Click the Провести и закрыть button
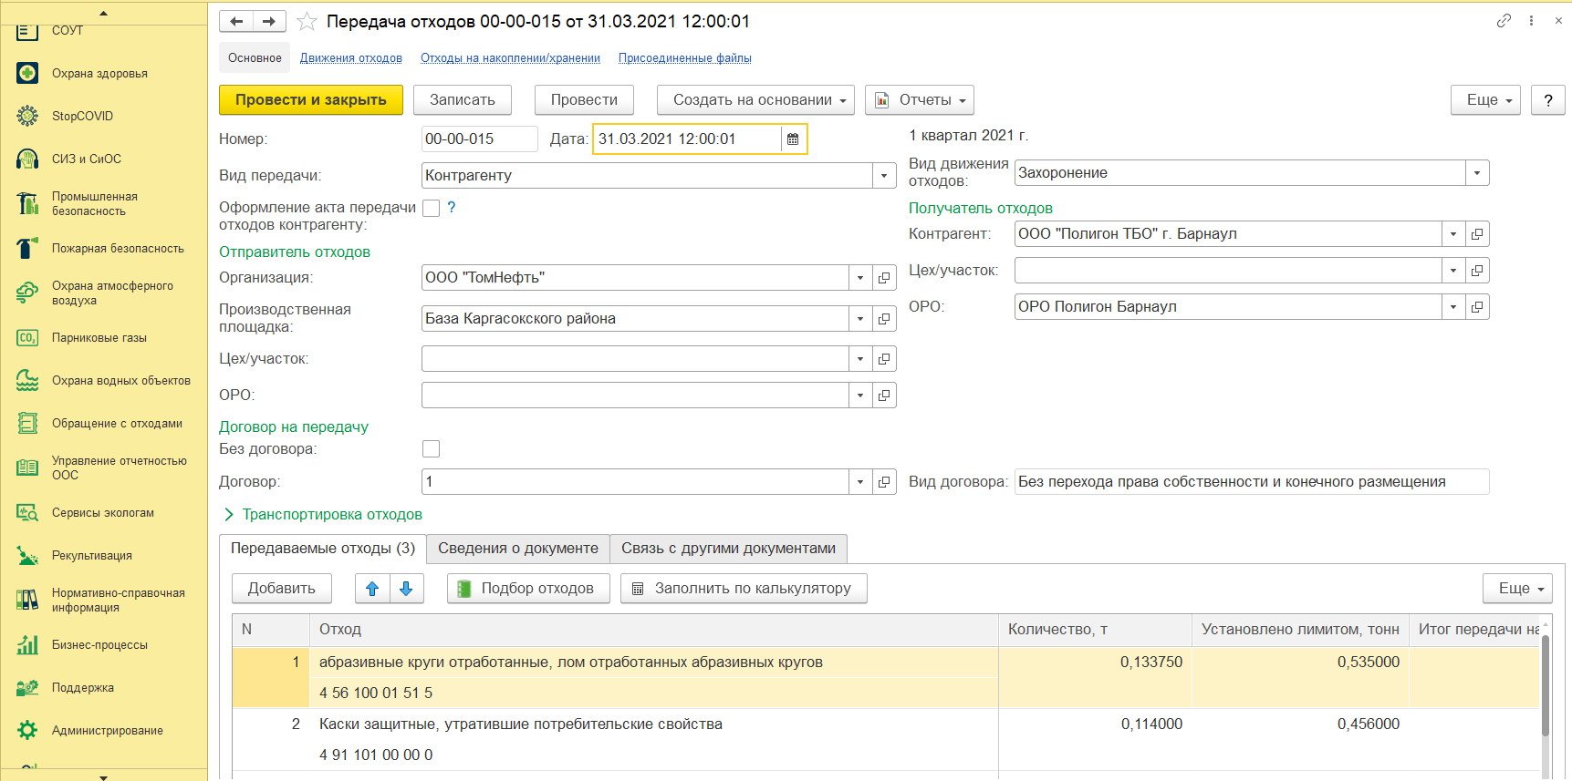The image size is (1572, 781). [311, 100]
